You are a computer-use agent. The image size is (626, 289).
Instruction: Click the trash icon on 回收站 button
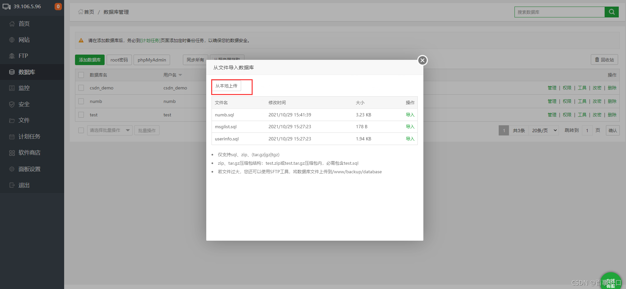point(597,60)
